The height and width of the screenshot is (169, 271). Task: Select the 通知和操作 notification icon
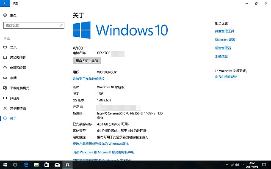click(5, 57)
